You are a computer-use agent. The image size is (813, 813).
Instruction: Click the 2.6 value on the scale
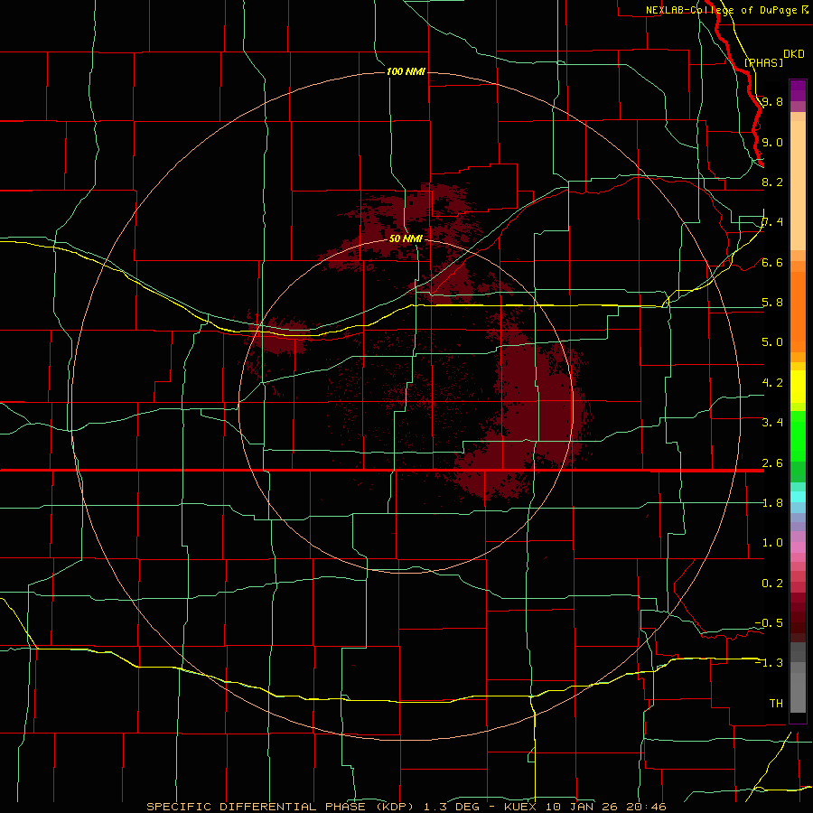(772, 463)
